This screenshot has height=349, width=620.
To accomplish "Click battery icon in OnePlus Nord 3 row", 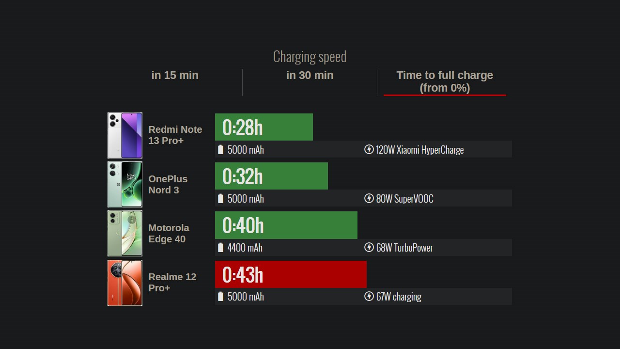I will (221, 198).
